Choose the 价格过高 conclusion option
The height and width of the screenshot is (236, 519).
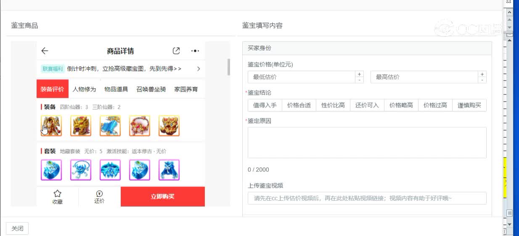click(435, 105)
